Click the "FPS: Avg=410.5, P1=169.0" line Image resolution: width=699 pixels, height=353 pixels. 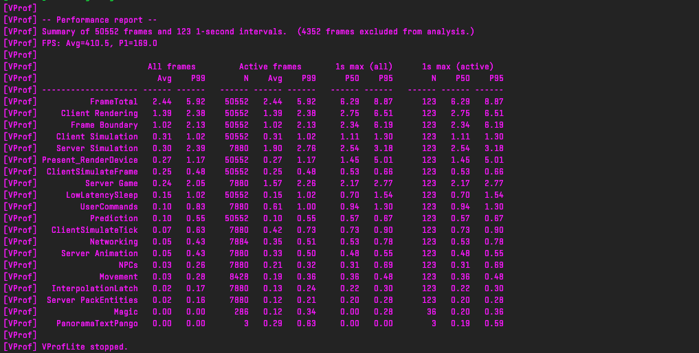point(100,43)
